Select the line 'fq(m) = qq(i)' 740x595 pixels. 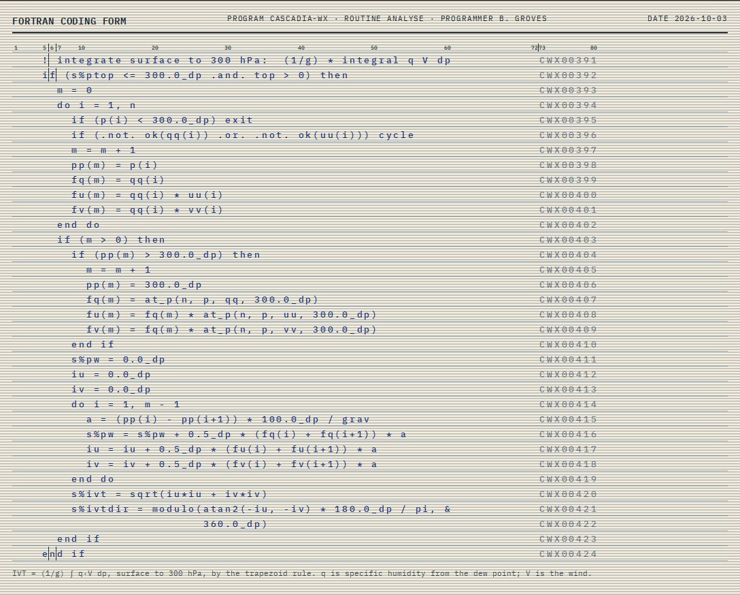[118, 180]
